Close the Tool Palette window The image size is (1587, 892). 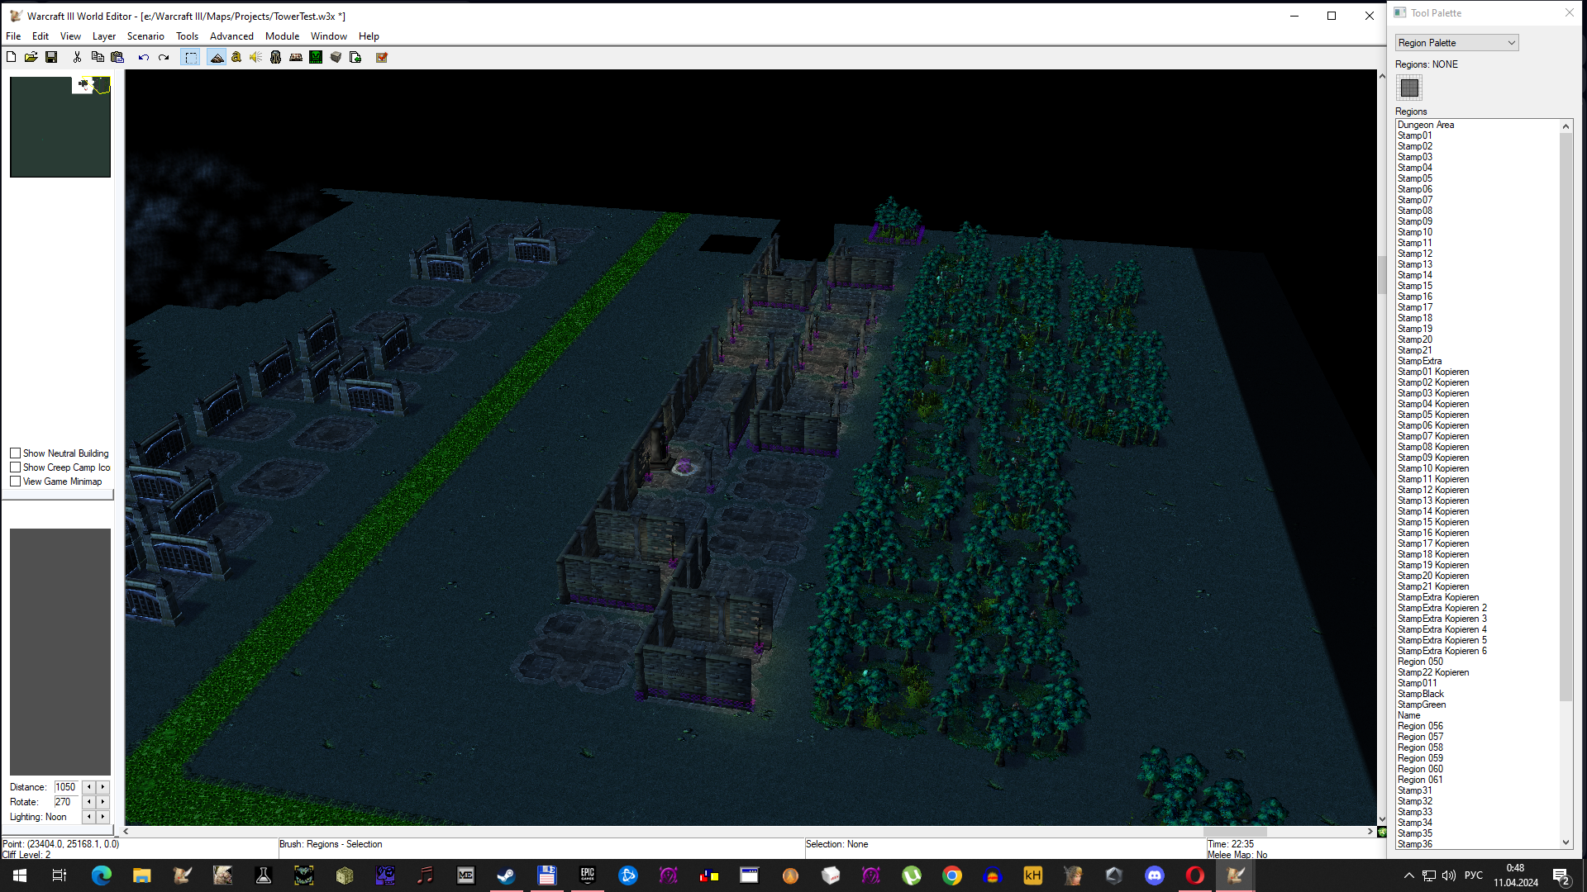tap(1570, 12)
